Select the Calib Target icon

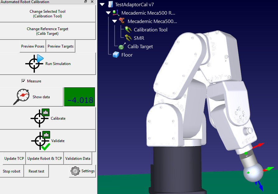pyautogui.click(x=121, y=46)
